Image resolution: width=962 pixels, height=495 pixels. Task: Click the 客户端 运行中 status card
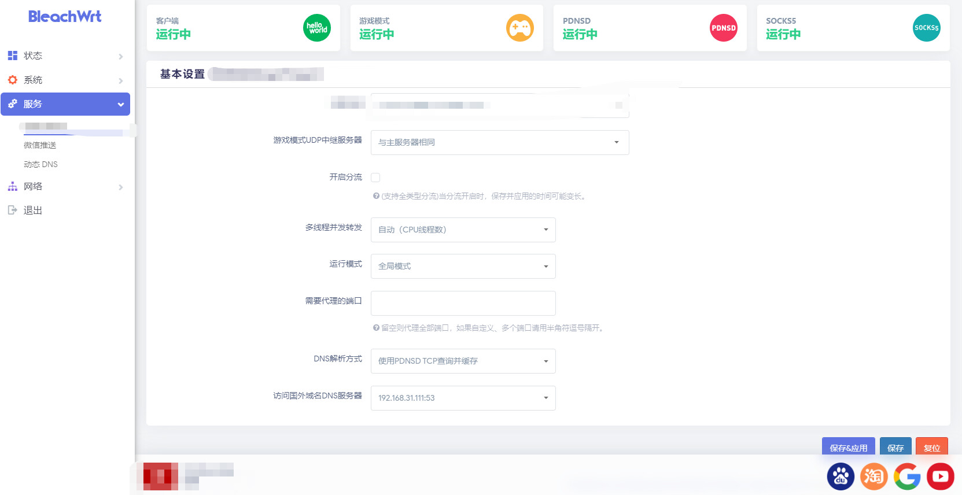coord(244,28)
